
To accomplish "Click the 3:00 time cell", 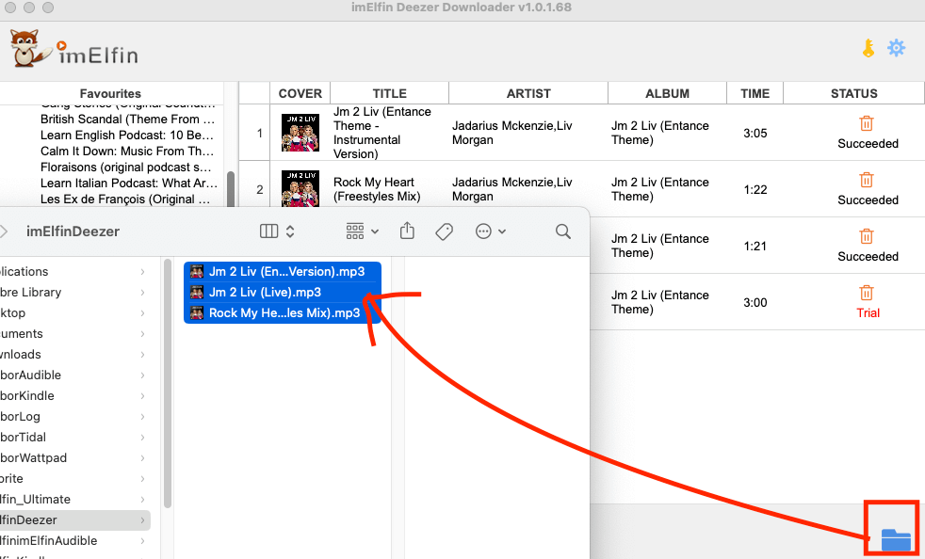I will point(755,302).
